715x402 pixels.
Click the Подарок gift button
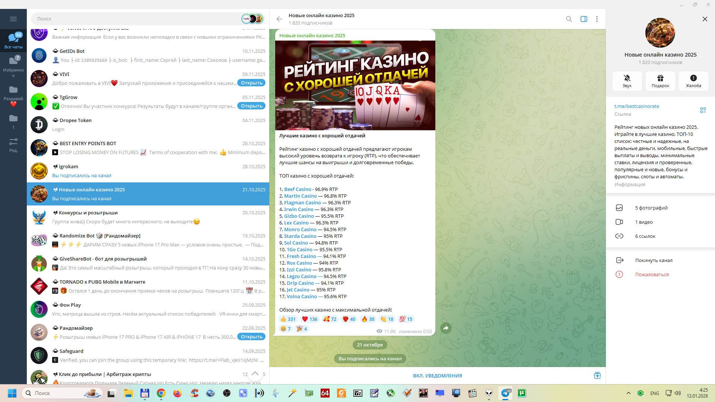pos(660,81)
